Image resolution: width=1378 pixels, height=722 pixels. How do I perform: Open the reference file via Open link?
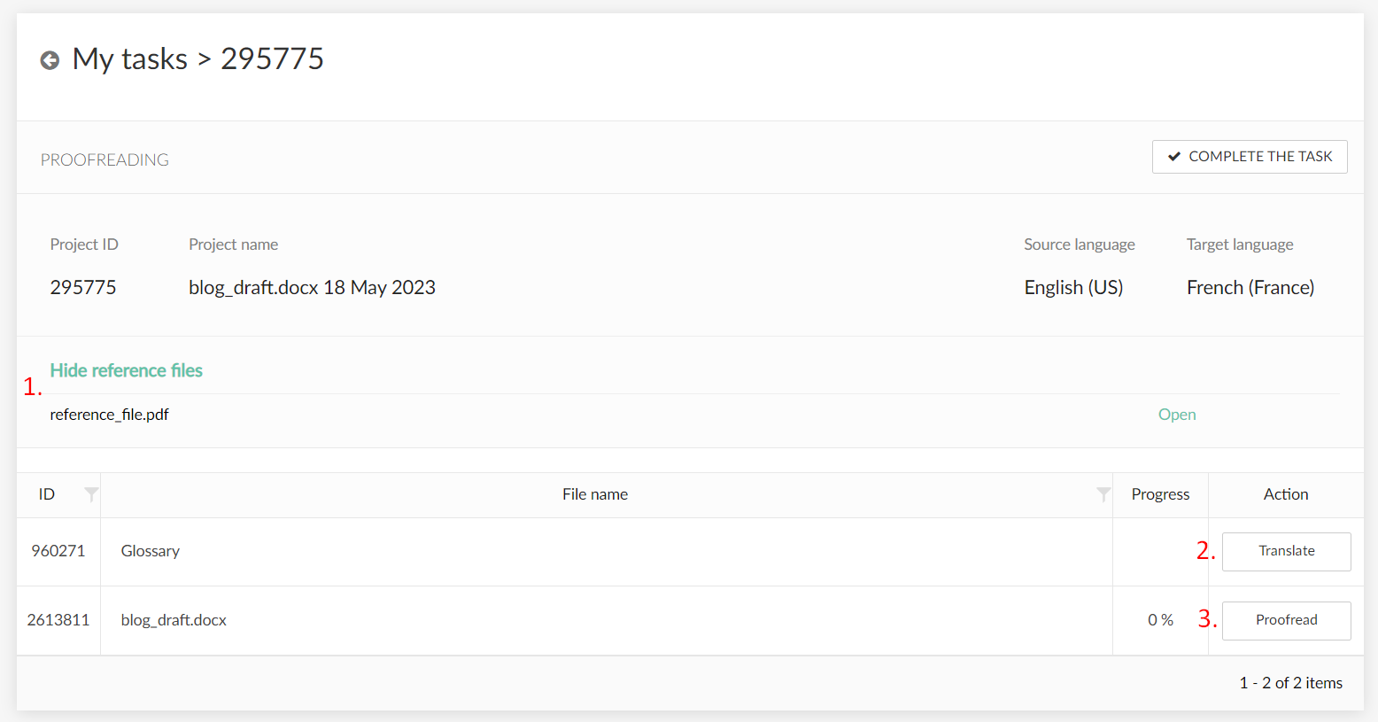(1176, 415)
